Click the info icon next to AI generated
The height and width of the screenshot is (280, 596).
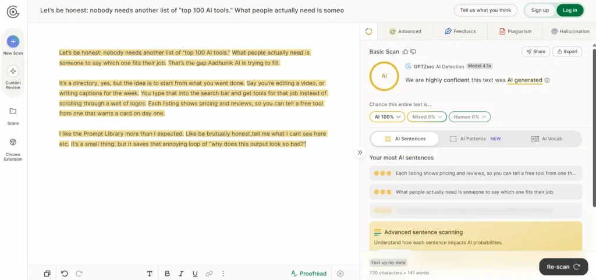547,80
